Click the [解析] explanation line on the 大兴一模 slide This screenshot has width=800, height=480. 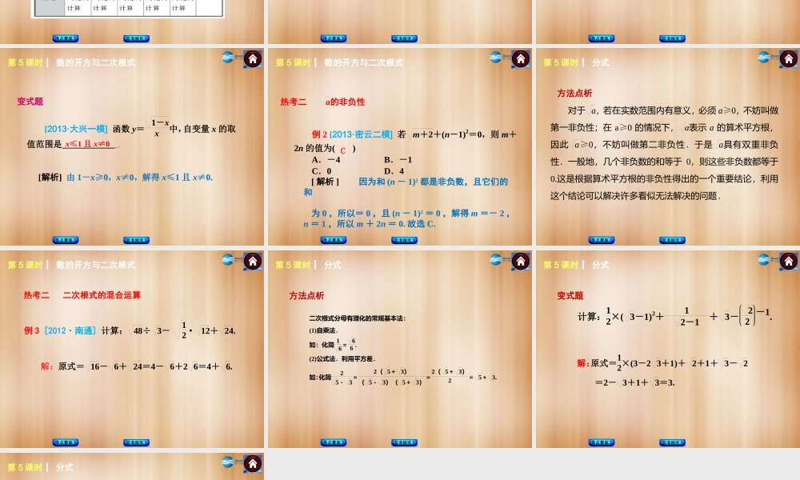pos(126,178)
